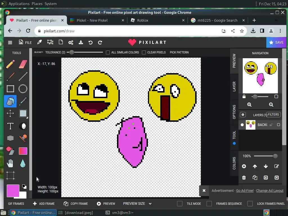Select the Crop tool

coord(10,175)
